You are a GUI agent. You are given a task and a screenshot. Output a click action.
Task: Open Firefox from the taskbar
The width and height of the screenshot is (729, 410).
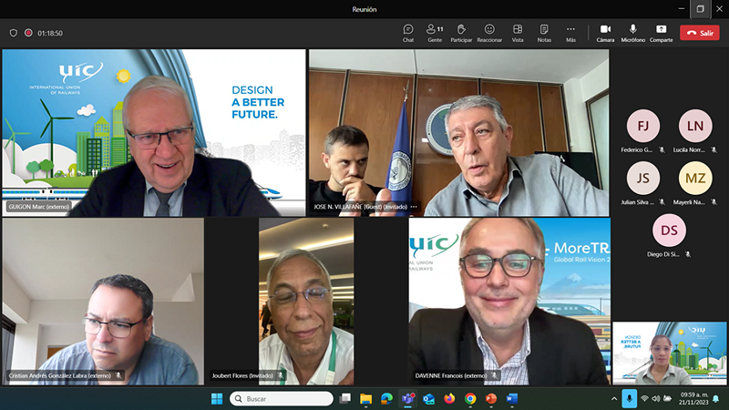click(449, 399)
